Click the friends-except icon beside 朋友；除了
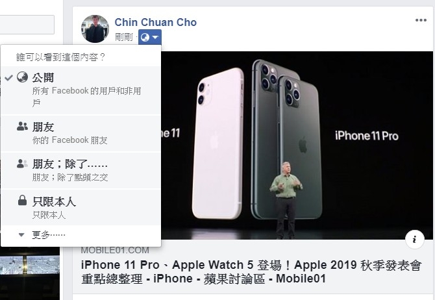This screenshot has width=435, height=300. coord(22,164)
